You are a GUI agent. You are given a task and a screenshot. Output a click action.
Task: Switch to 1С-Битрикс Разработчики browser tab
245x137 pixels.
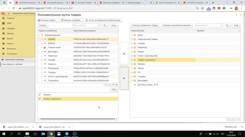pos(83,3)
